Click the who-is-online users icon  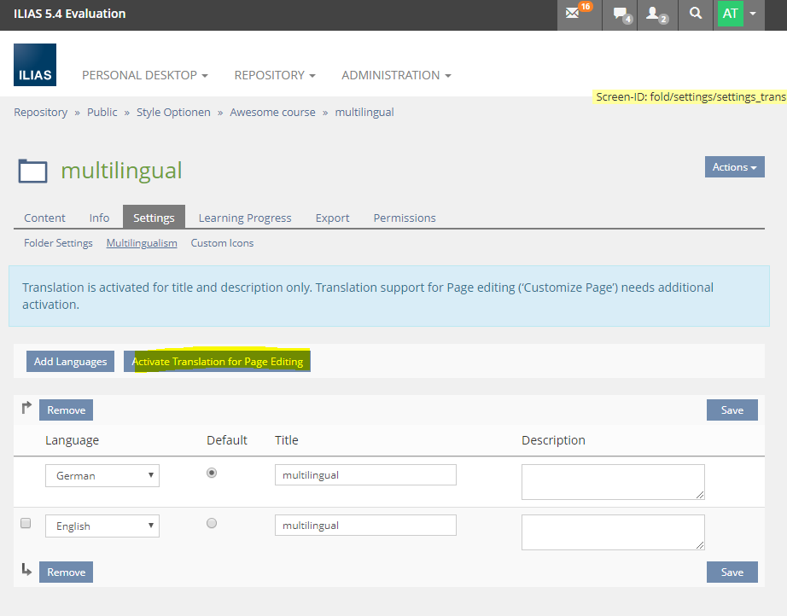(x=655, y=14)
